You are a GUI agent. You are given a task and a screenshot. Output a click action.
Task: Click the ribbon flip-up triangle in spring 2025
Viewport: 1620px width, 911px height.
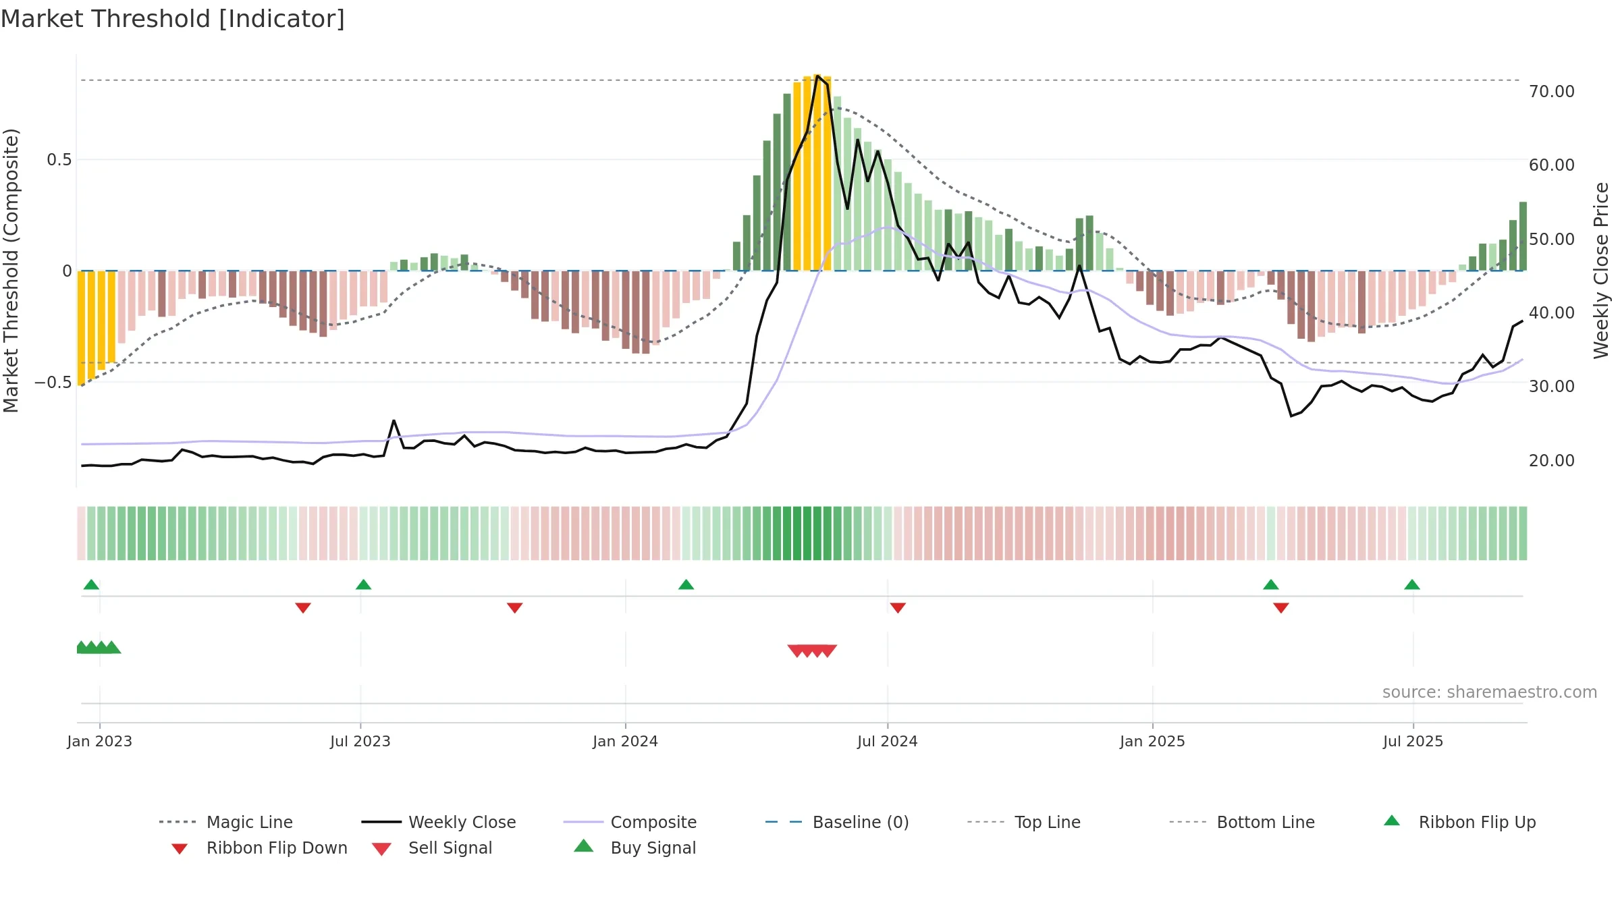coord(1271,584)
